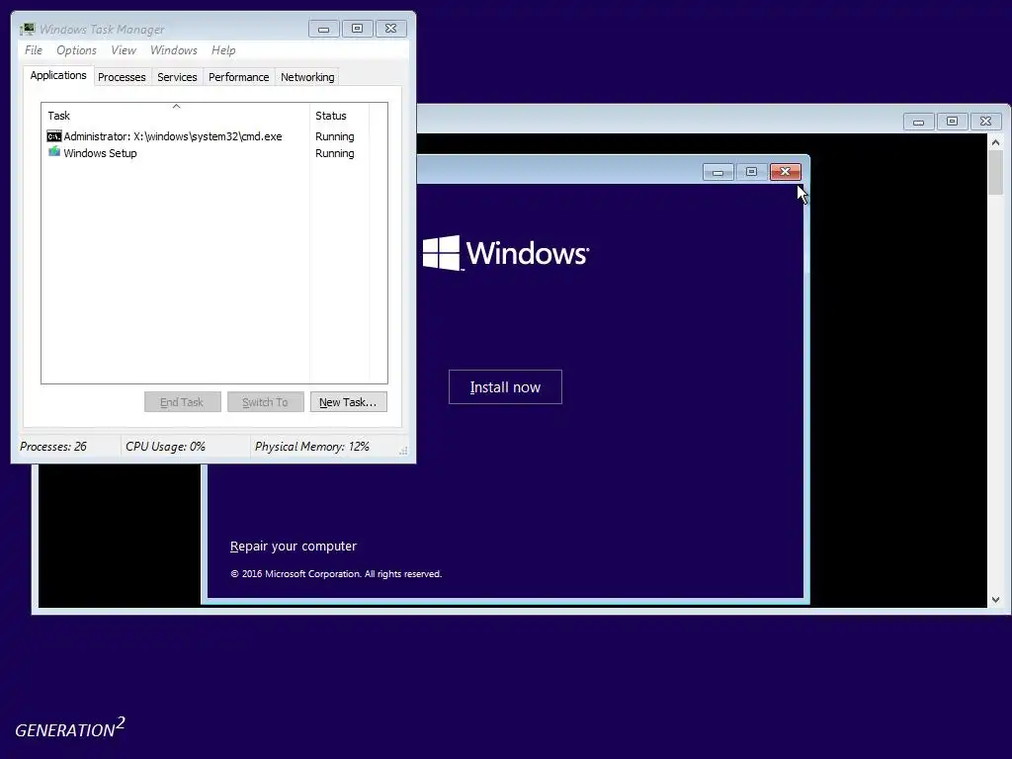Click the End Task button
This screenshot has width=1012, height=759.
[x=183, y=402]
